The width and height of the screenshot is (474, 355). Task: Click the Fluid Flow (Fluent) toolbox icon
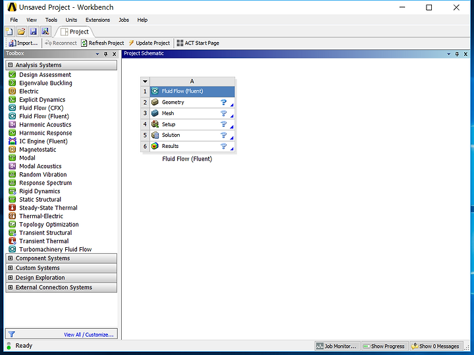click(x=12, y=116)
